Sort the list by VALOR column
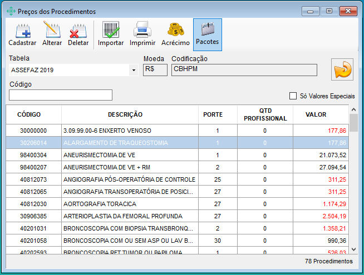The height and width of the screenshot is (275, 364). (316, 114)
